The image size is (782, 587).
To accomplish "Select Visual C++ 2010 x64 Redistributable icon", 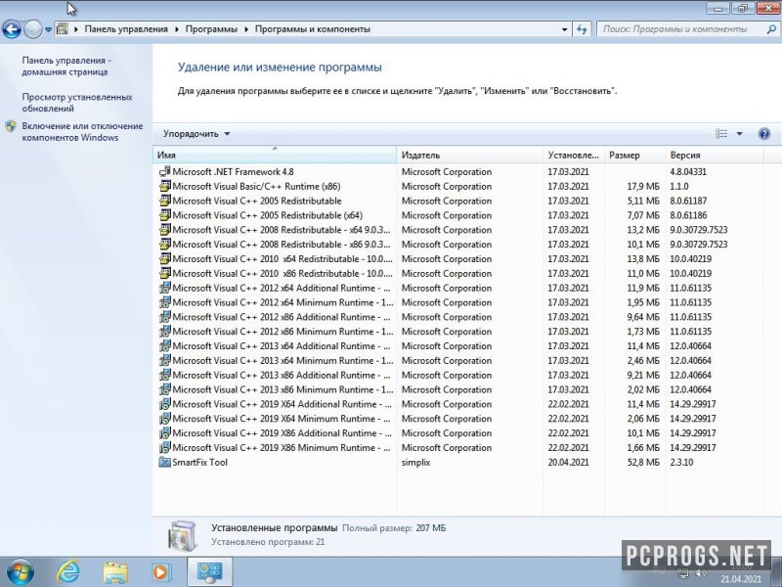I will pyautogui.click(x=164, y=258).
